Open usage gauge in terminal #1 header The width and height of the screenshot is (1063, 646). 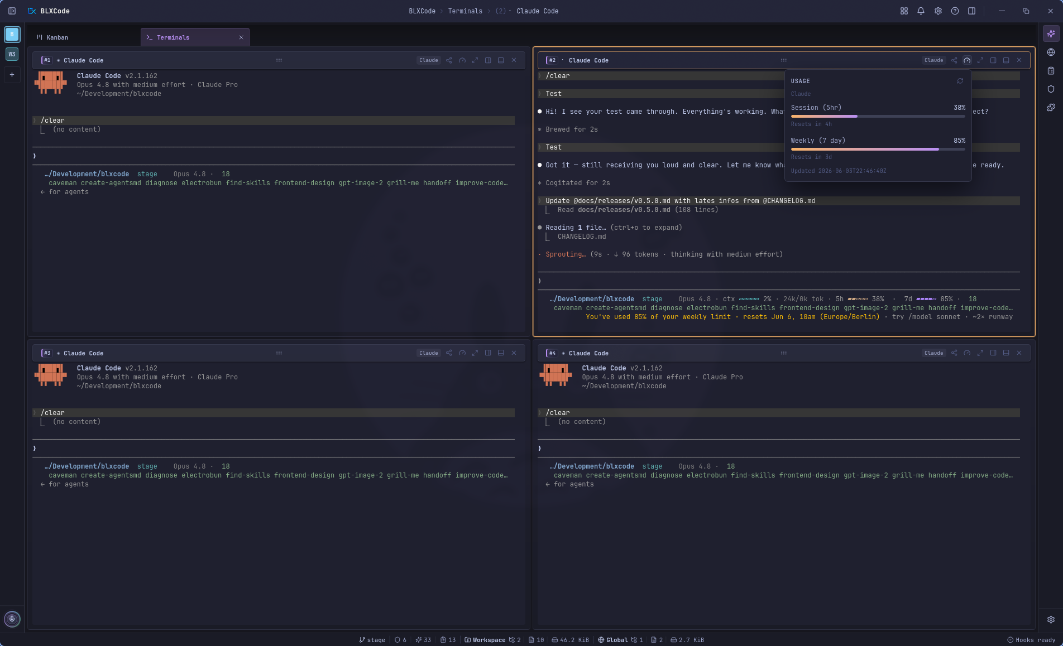click(x=462, y=60)
